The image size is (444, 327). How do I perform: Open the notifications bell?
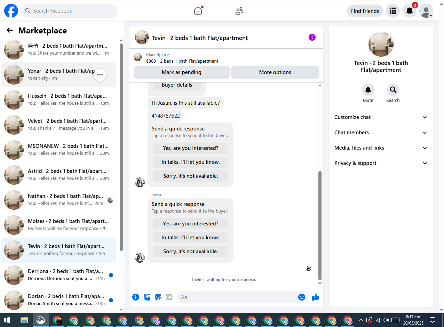point(410,11)
